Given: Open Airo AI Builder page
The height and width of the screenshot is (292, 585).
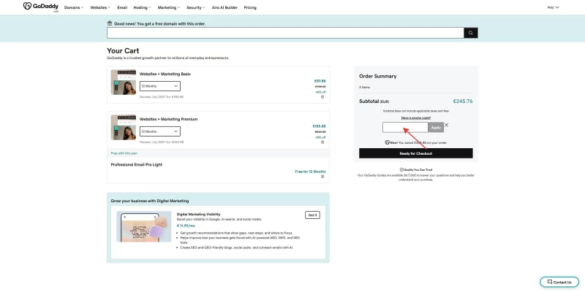Looking at the screenshot, I should (224, 7).
